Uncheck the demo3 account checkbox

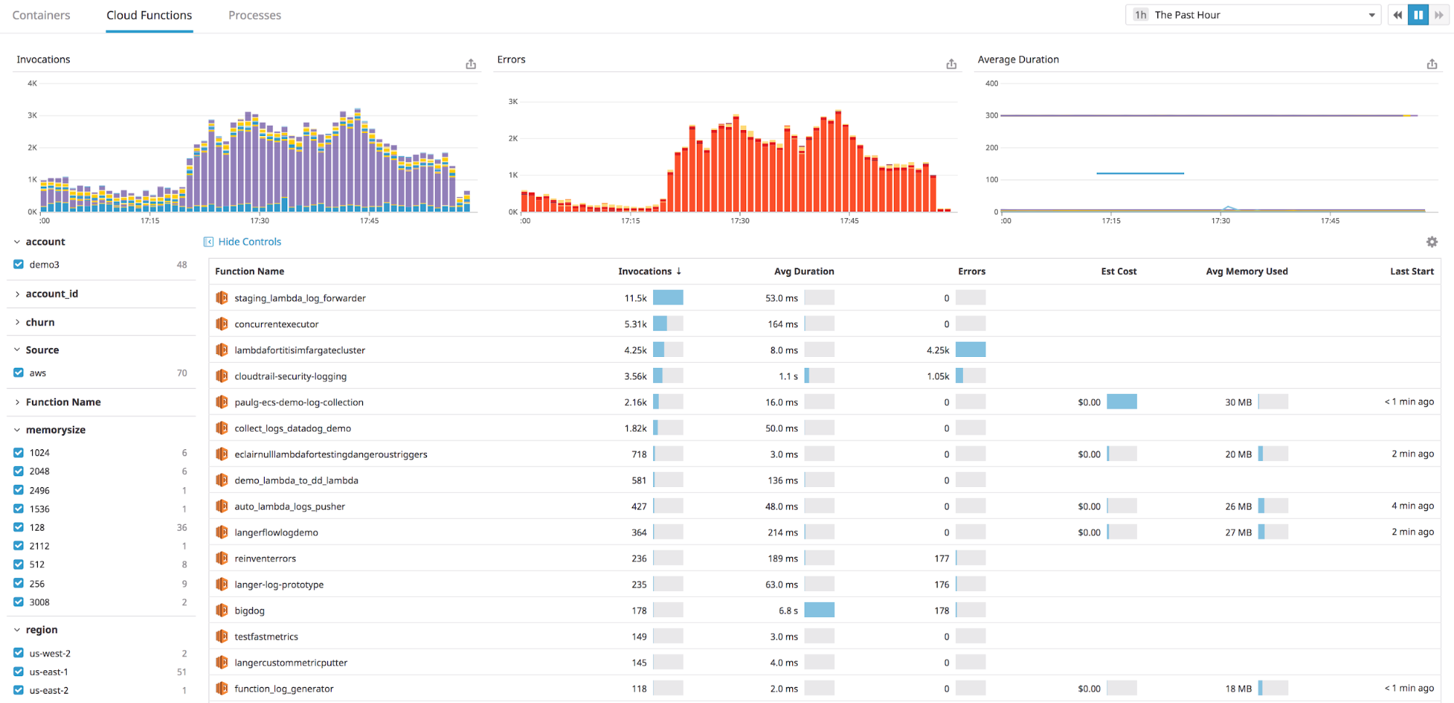click(x=17, y=264)
